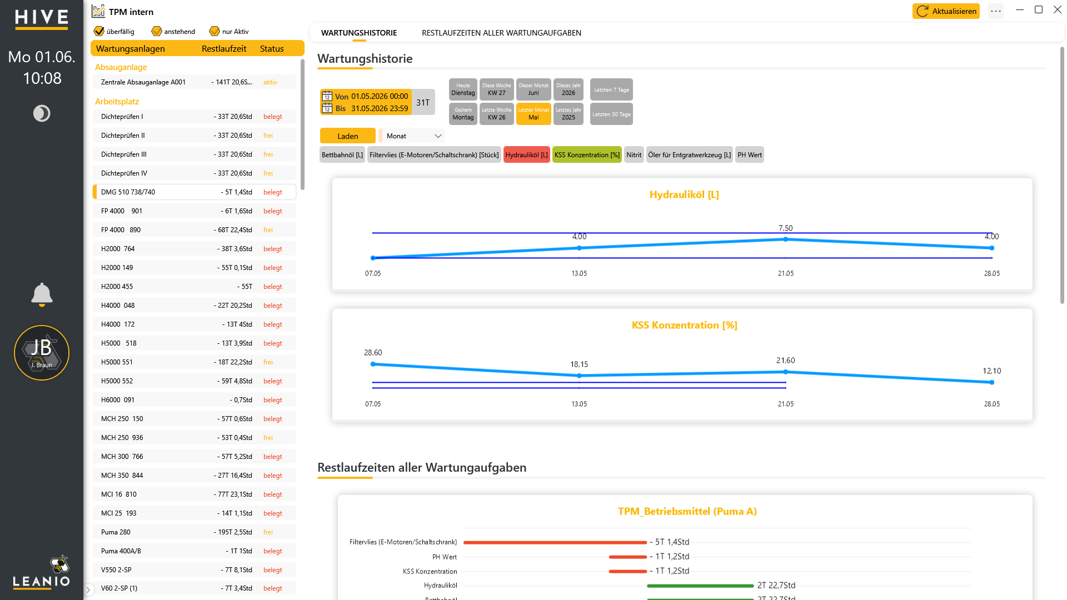This screenshot has width=1067, height=600.
Task: Toggle the nur Aktiv filter checkbox
Action: click(x=215, y=31)
